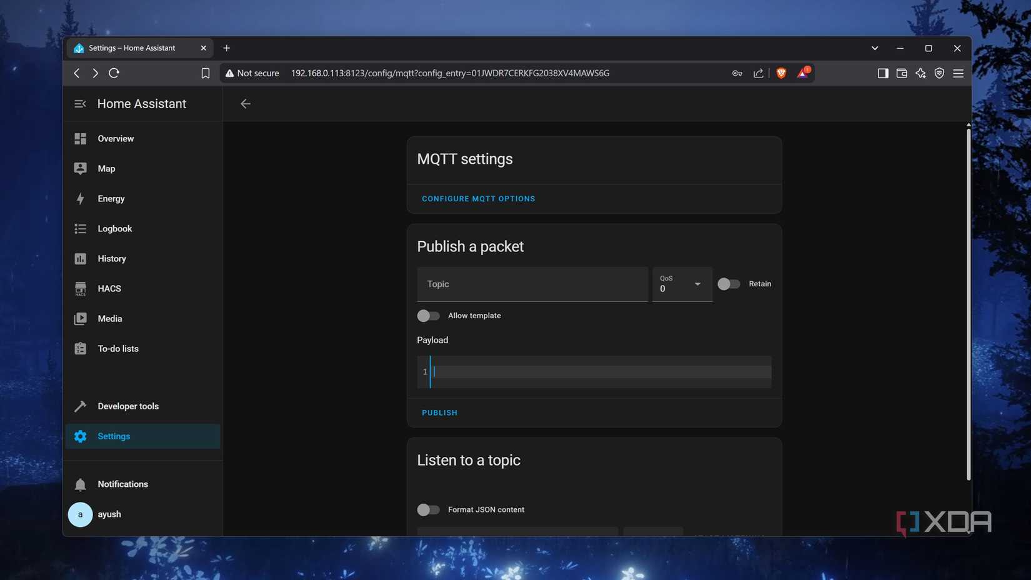Click the browser address bar URL
This screenshot has height=580, width=1031.
pos(450,73)
